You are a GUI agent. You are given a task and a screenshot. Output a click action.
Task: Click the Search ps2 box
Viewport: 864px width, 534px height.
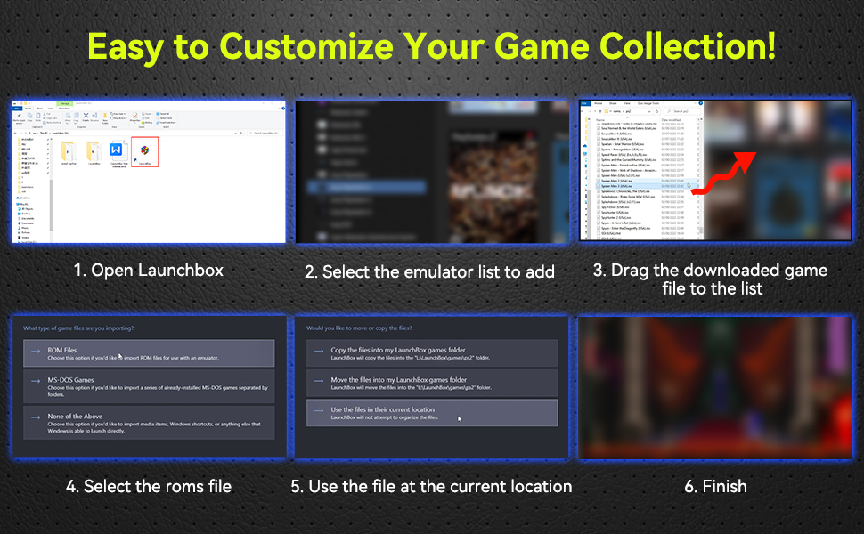[682, 111]
